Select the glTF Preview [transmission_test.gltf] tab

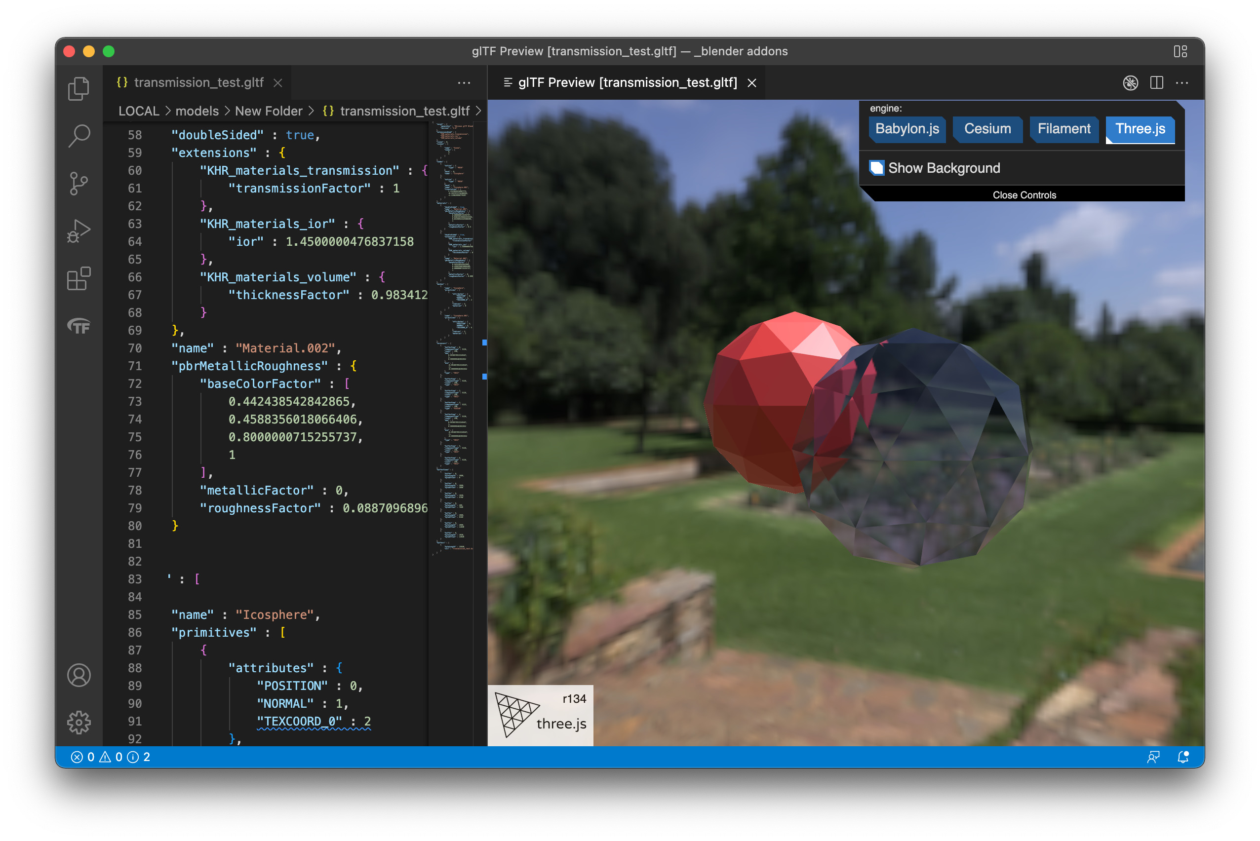[x=627, y=82]
